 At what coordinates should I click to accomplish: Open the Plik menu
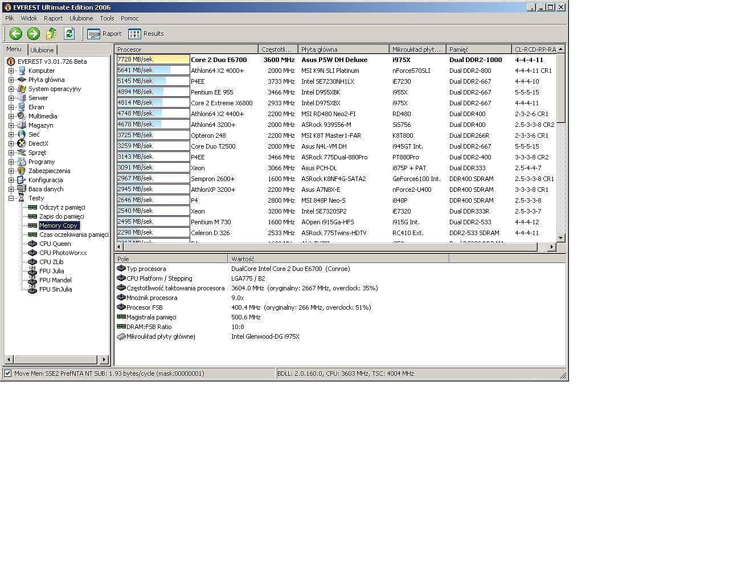coord(10,18)
